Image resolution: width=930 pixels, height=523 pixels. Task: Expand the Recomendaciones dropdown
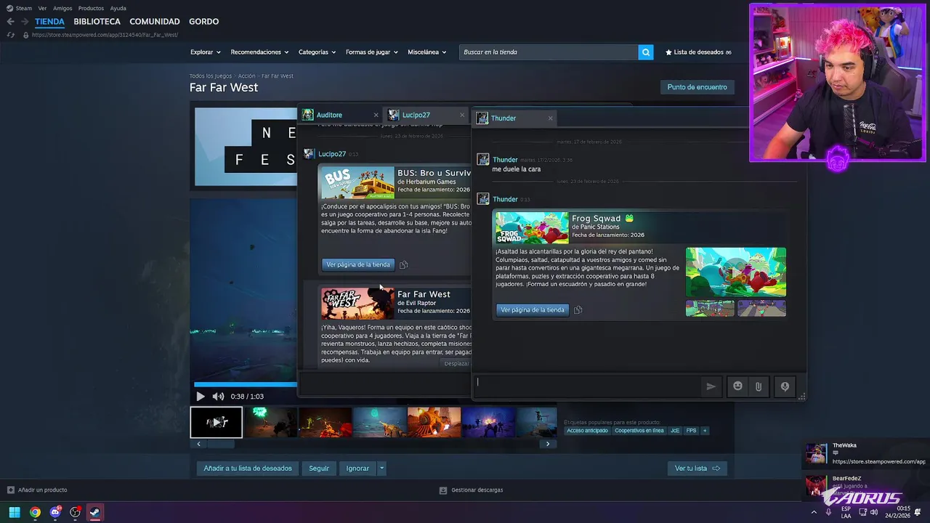coord(259,52)
